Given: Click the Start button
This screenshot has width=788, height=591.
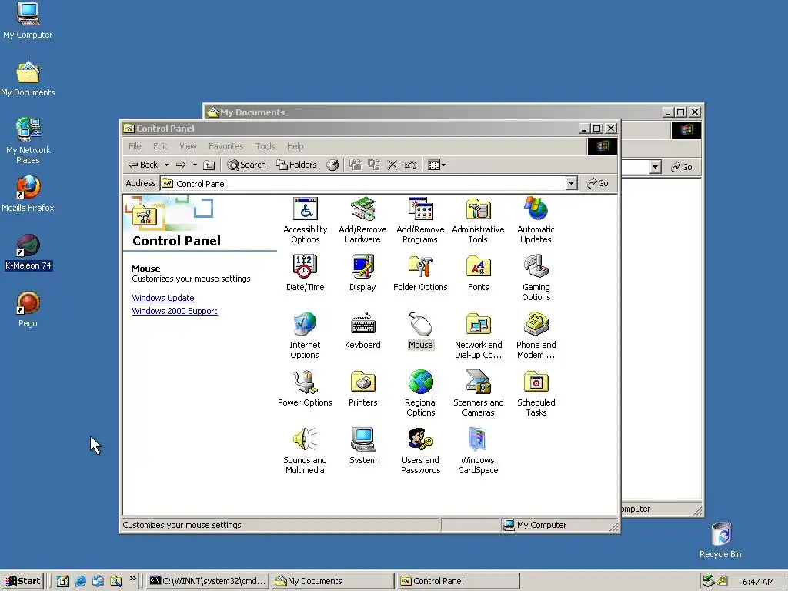Looking at the screenshot, I should (22, 581).
